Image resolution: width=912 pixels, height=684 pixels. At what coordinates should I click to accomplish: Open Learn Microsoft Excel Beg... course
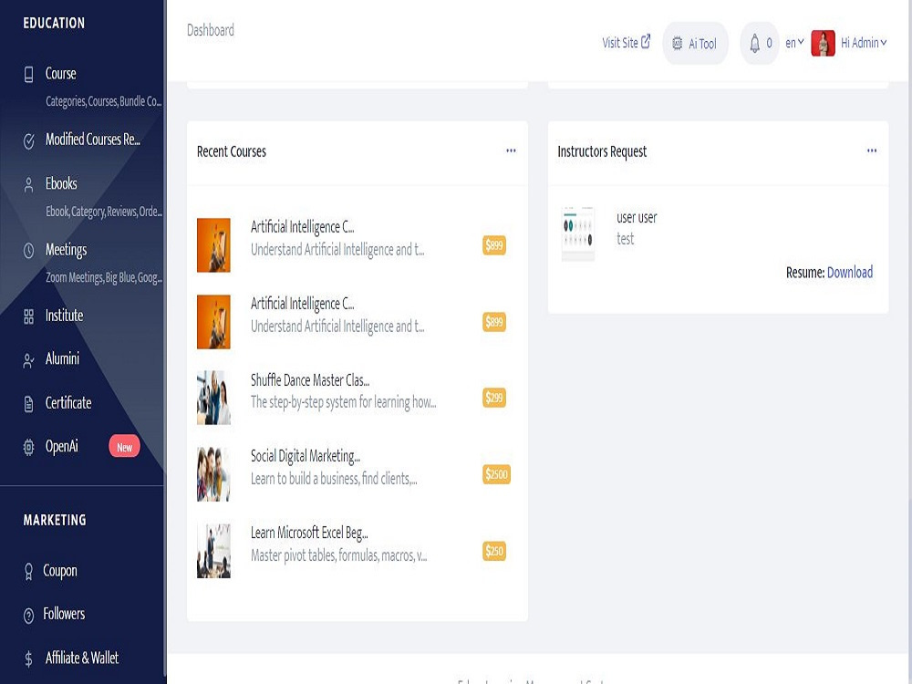tap(309, 533)
